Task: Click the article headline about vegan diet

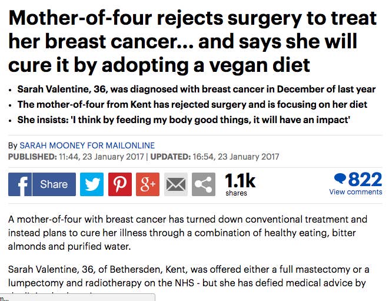Action: [192, 41]
